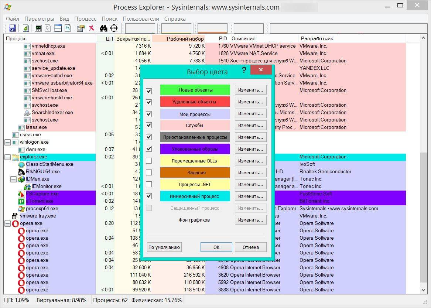Click the По умолчанию button

164,247
